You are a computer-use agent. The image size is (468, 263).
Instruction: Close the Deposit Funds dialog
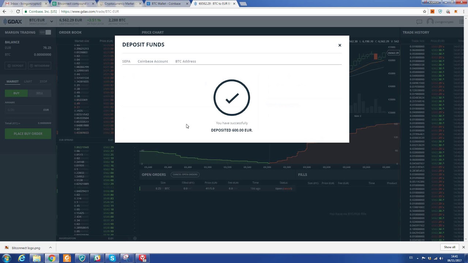click(x=340, y=45)
